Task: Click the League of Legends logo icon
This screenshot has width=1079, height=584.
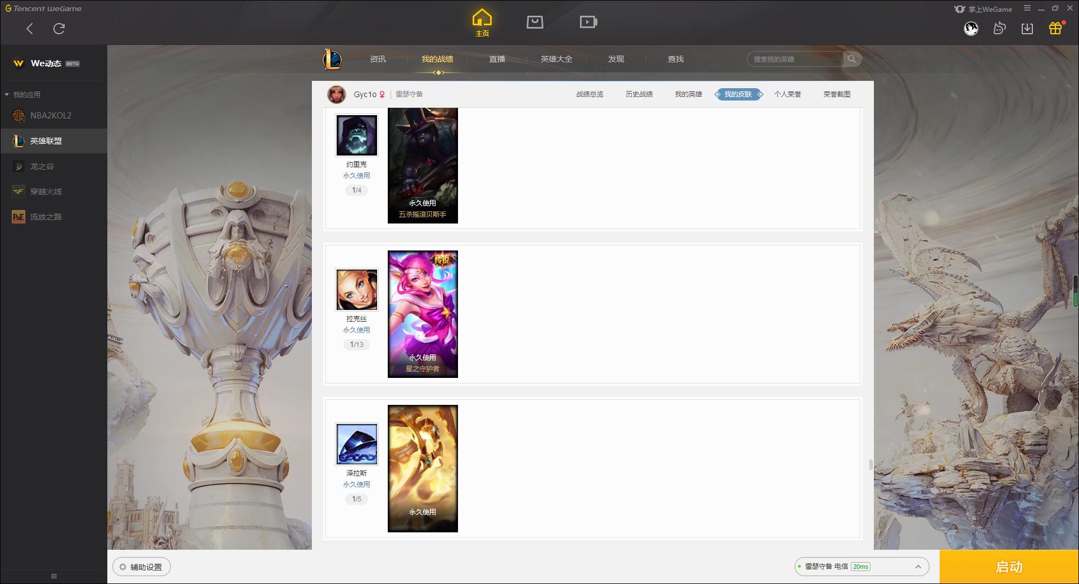Action: (x=332, y=59)
